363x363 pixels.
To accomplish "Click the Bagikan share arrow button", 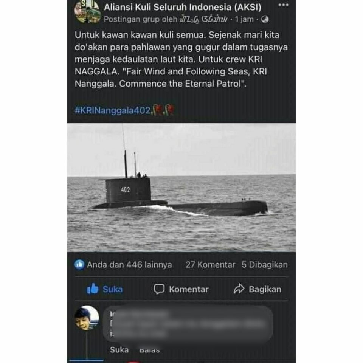I will [x=258, y=289].
